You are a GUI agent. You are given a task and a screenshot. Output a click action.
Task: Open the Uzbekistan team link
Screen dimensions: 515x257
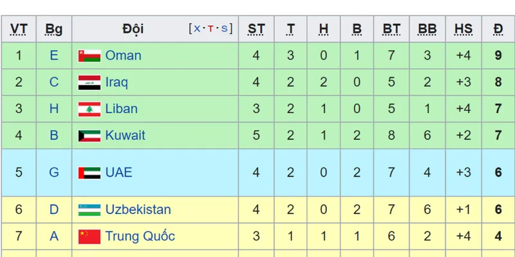click(x=138, y=209)
